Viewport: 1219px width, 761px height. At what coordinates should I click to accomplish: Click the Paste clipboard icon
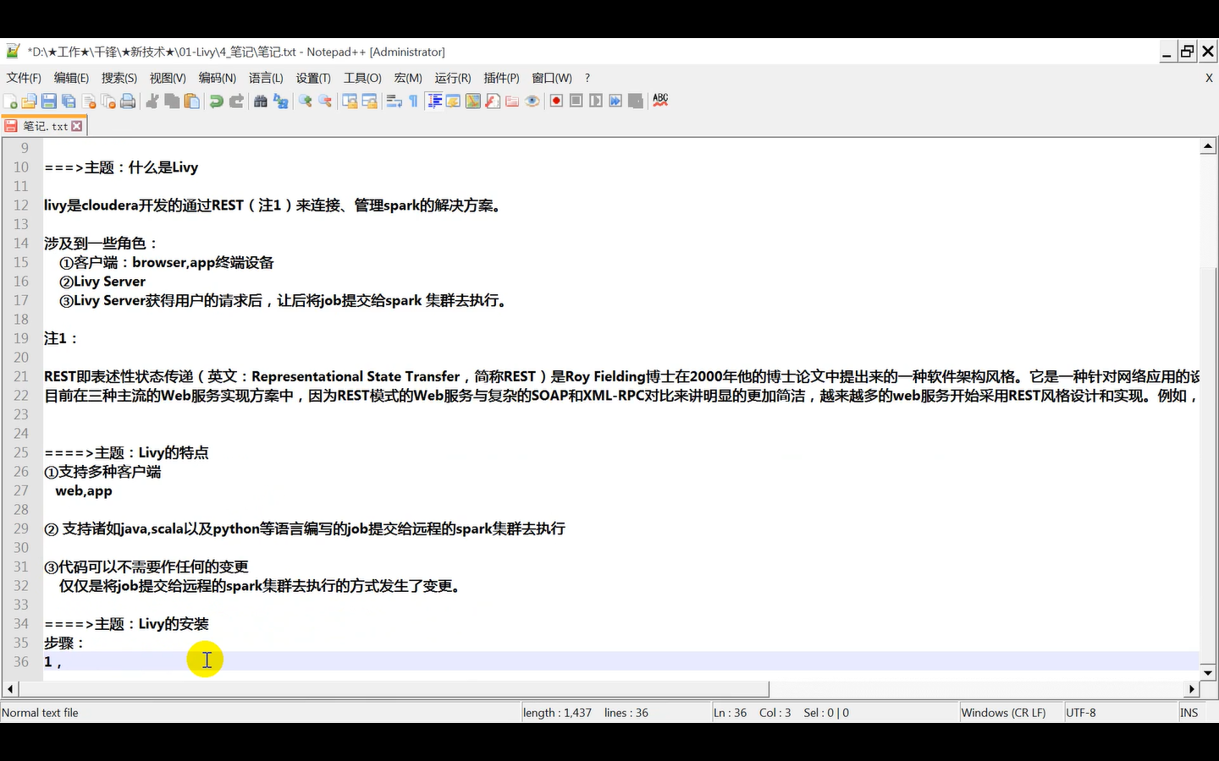192,101
